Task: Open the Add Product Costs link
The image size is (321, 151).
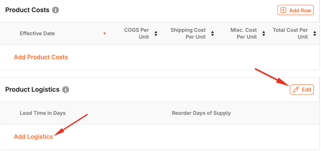Action: [41, 57]
